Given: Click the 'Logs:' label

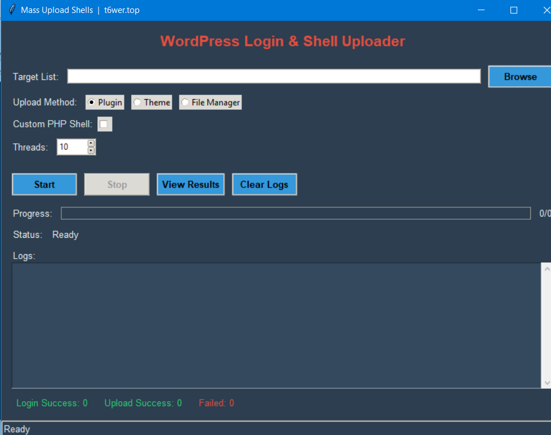Looking at the screenshot, I should (x=24, y=256).
